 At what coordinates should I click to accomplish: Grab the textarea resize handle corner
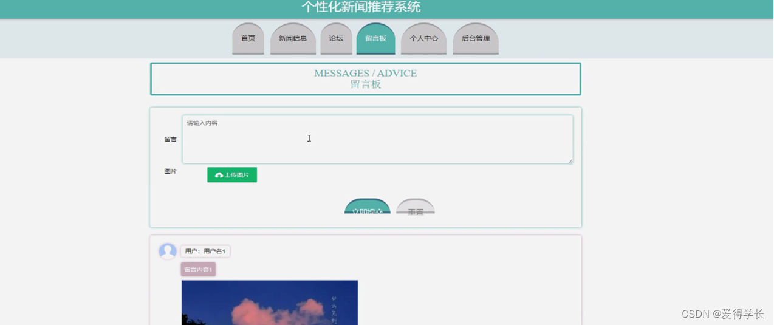pos(570,160)
